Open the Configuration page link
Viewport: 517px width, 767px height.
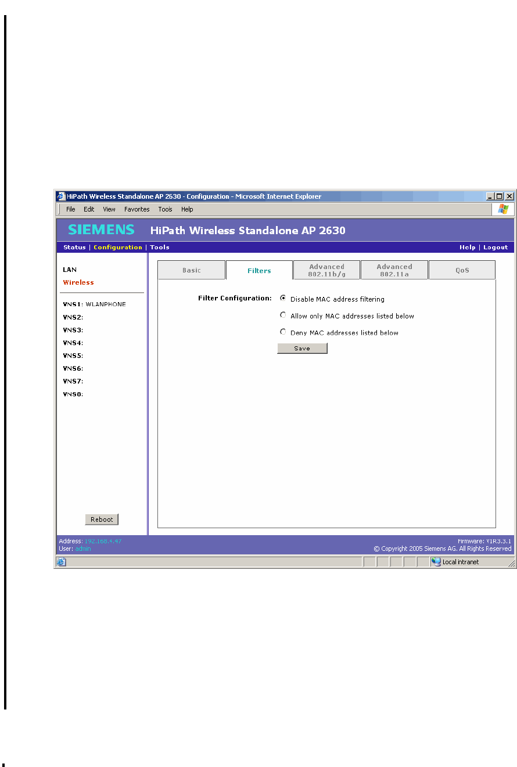pos(118,248)
